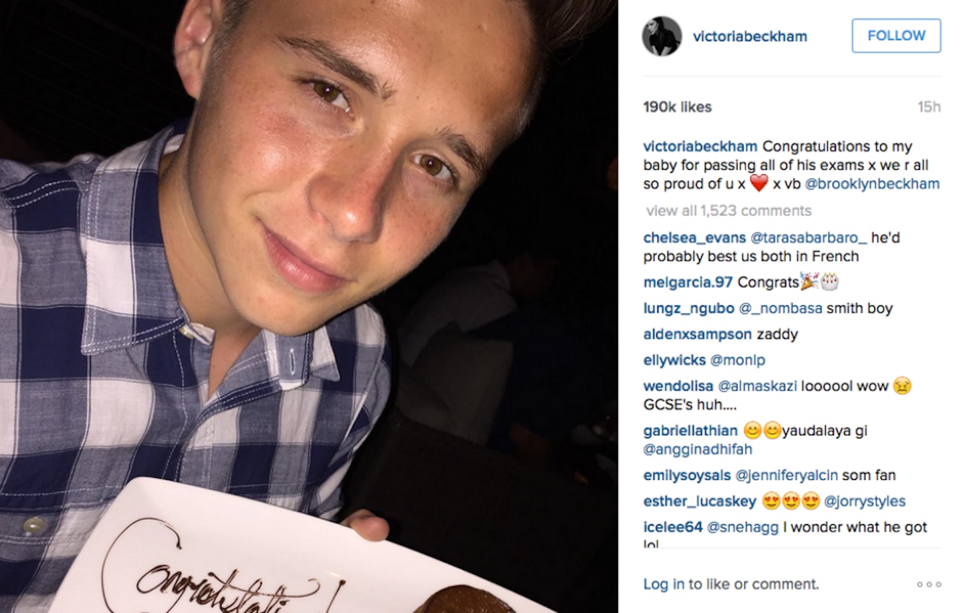Open the 15h post timestamp
This screenshot has width=963, height=613.
[929, 107]
